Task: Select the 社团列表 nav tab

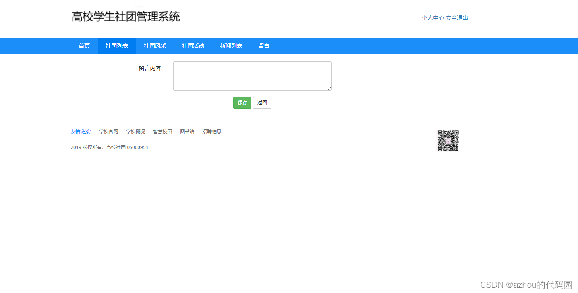Action: tap(117, 46)
